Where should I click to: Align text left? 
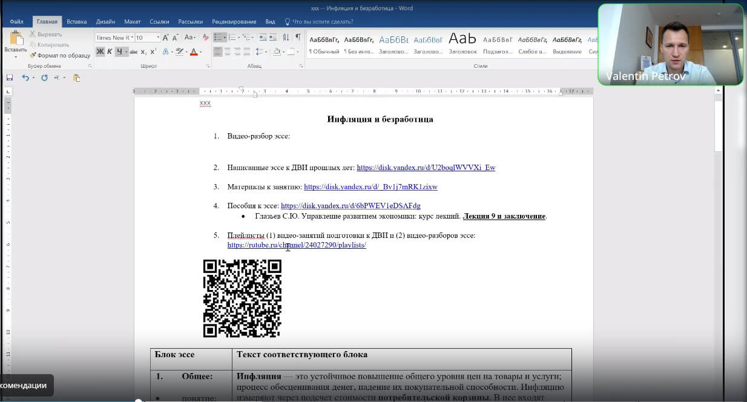coord(218,51)
